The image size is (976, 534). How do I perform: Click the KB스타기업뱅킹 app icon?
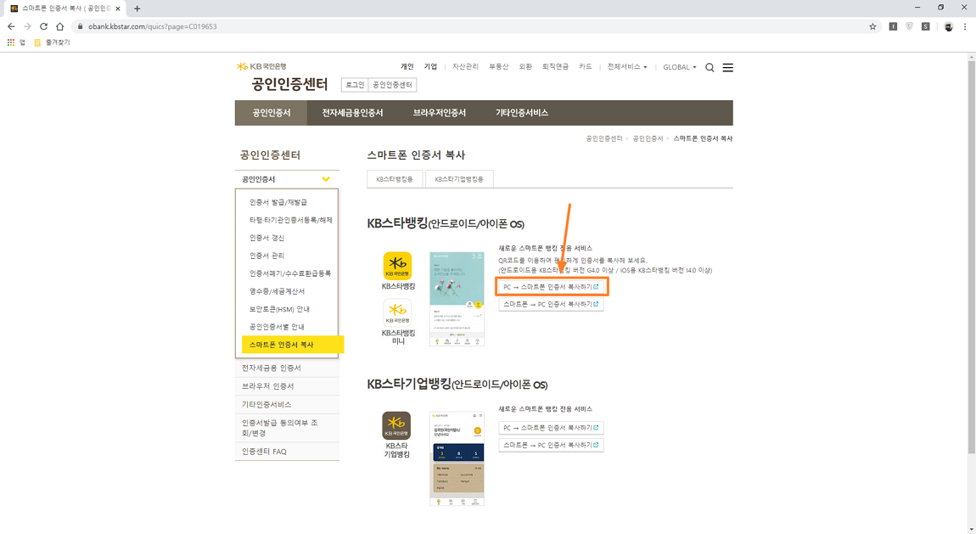[x=396, y=425]
